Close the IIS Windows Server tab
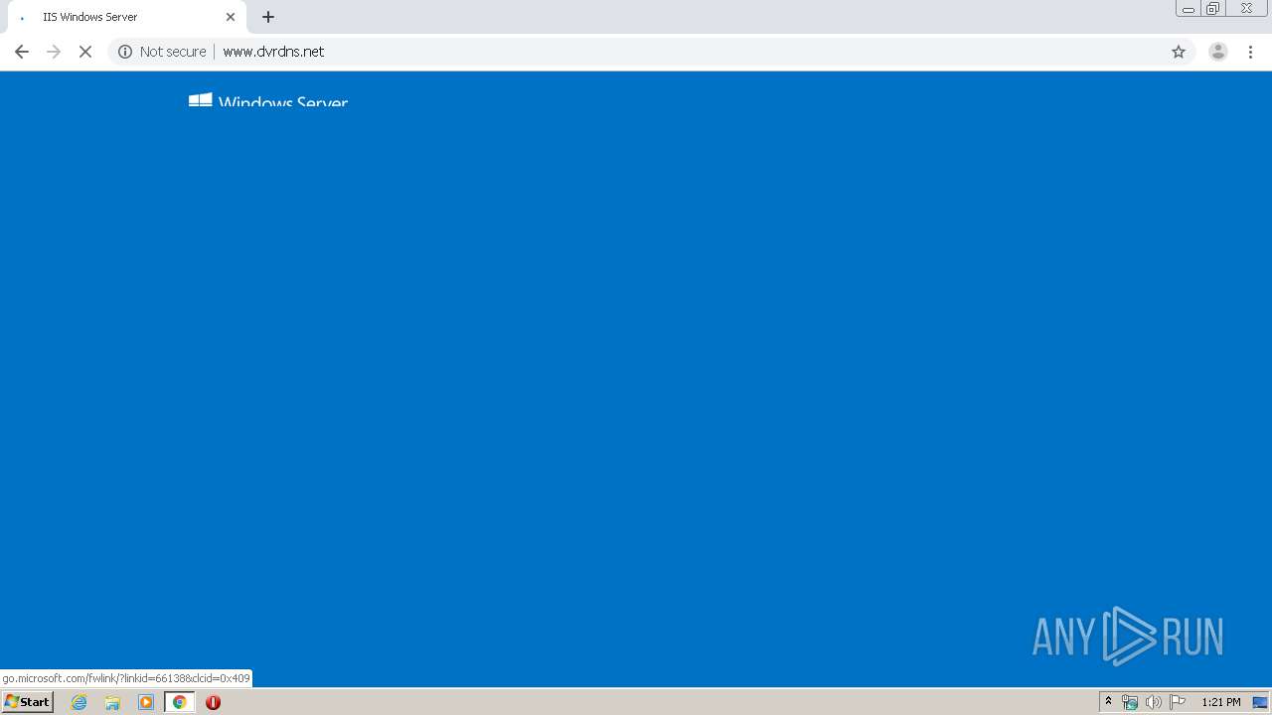Viewport: 1272px width, 715px height. tap(231, 17)
